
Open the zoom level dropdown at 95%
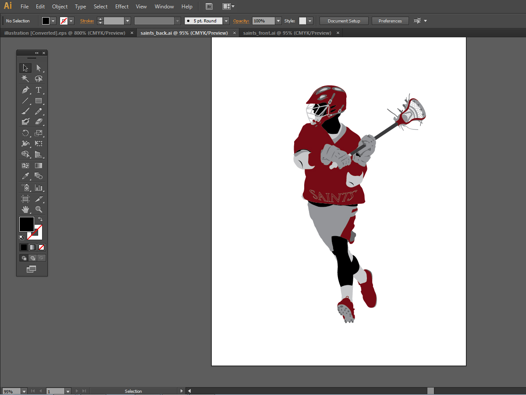pos(24,391)
